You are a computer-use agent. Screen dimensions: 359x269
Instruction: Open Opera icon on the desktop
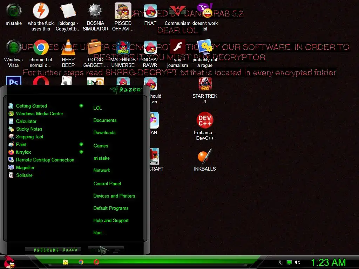coord(41,81)
